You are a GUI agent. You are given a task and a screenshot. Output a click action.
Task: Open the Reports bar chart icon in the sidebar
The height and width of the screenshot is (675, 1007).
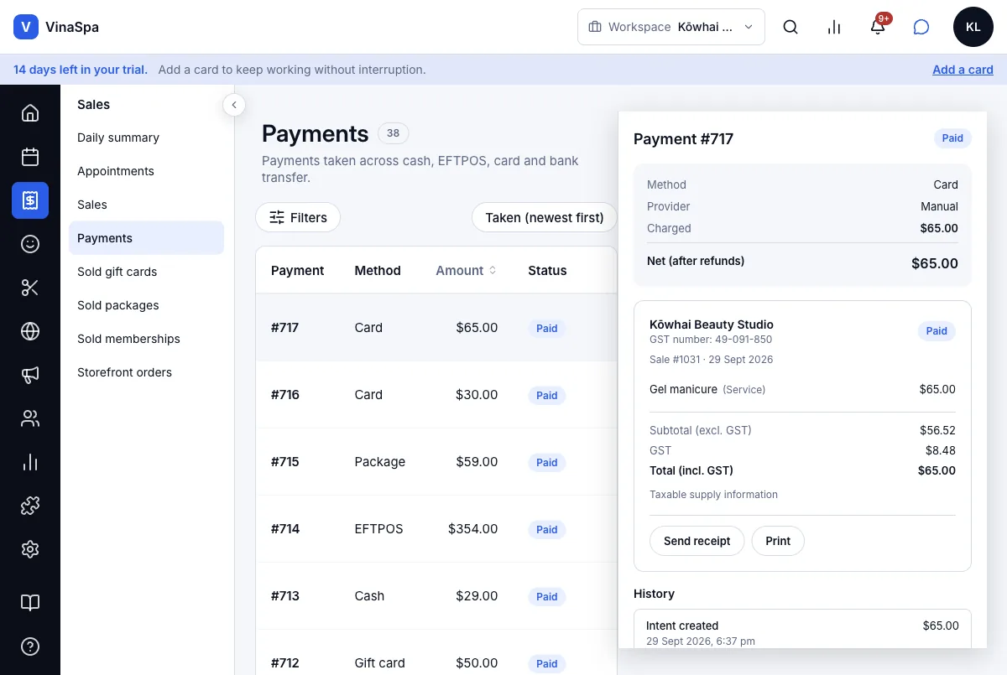coord(30,462)
